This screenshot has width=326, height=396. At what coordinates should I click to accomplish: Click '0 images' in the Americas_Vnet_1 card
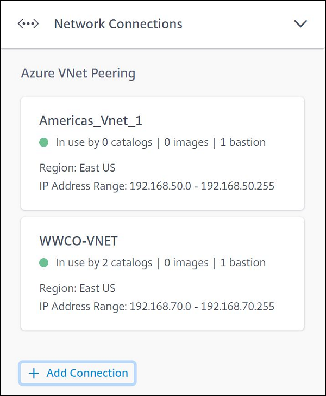tap(186, 143)
